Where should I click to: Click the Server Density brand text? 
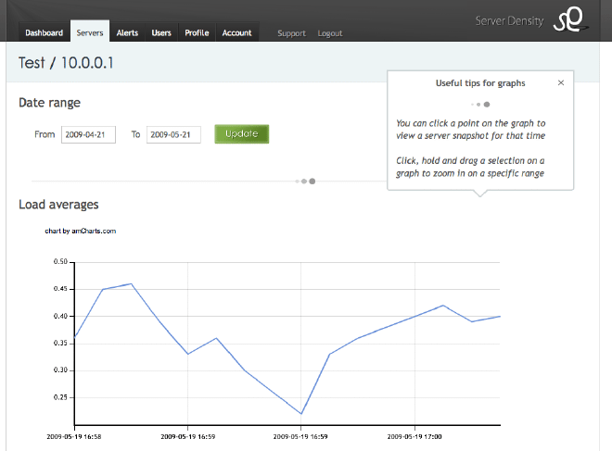point(509,19)
